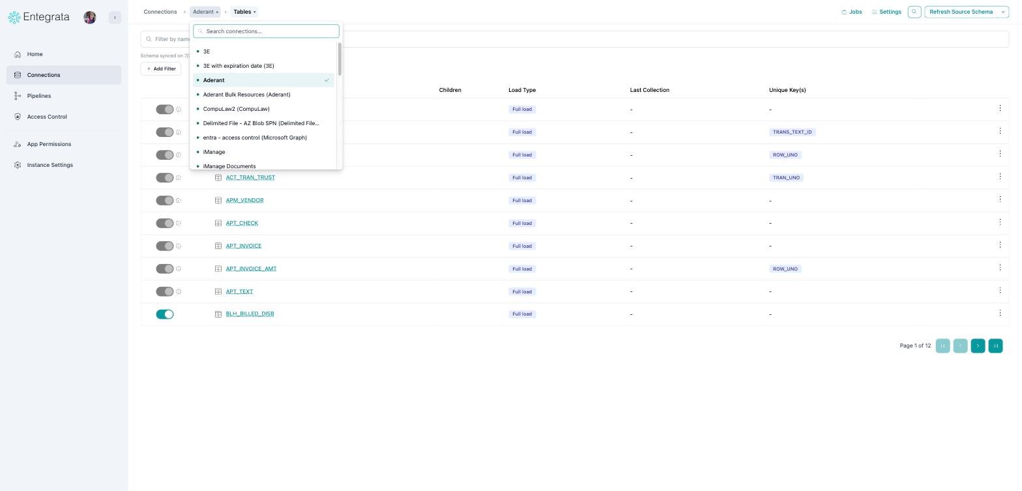Click the Add Filter button
Screen dimensions: 1022x491
pyautogui.click(x=161, y=68)
